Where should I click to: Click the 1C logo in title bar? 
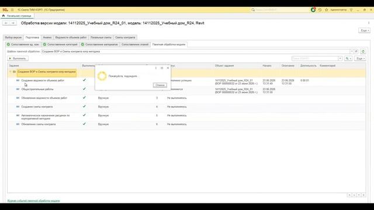(x=5, y=10)
